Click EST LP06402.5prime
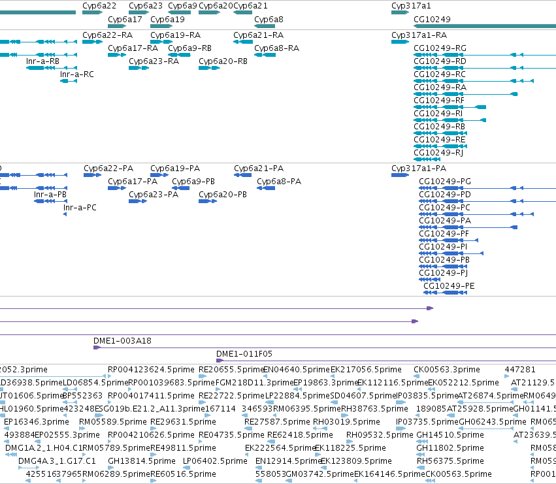The image size is (556, 484). [x=185, y=468]
